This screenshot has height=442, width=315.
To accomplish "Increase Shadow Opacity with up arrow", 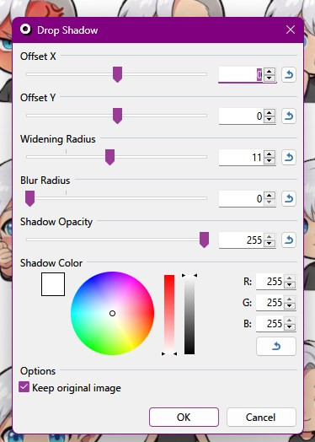I will pos(270,237).
